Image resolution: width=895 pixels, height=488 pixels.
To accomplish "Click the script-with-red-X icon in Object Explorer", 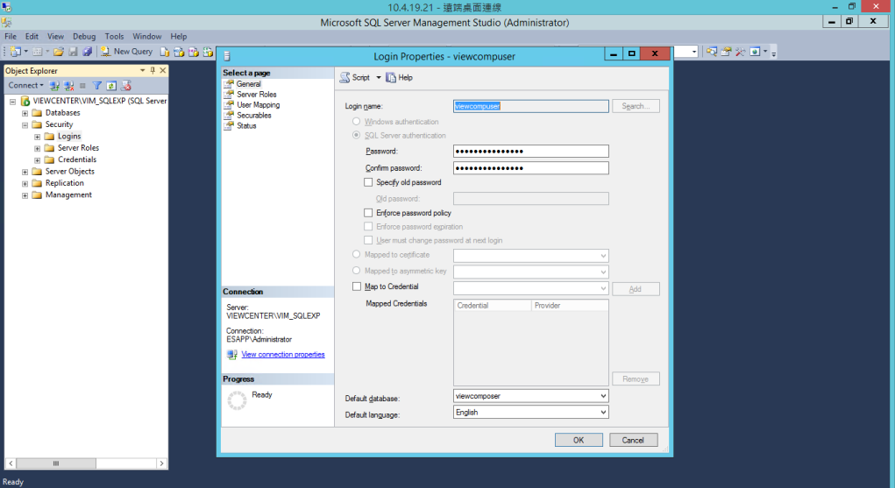I will point(126,86).
